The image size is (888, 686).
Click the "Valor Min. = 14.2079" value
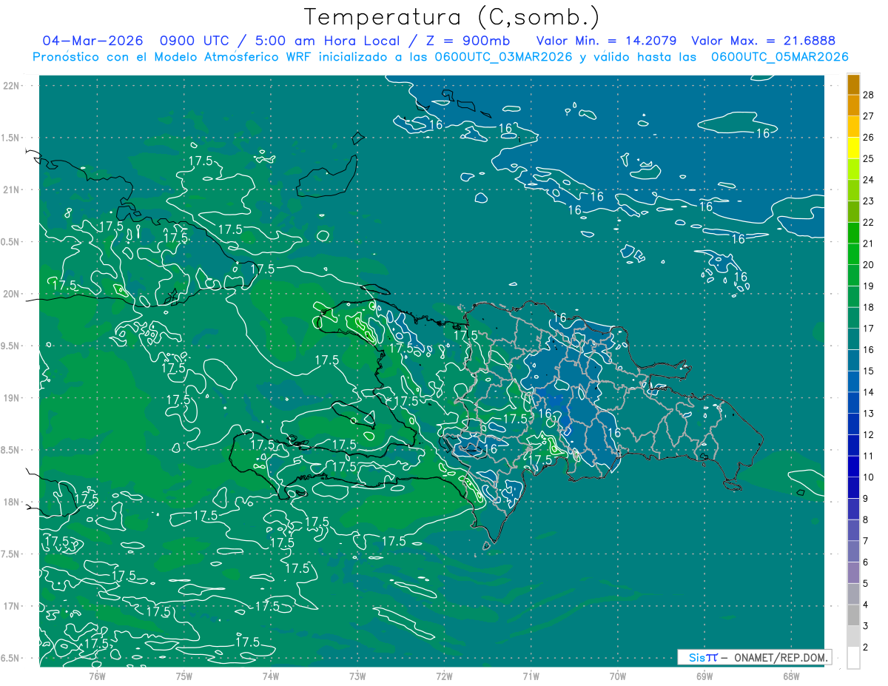[x=607, y=41]
